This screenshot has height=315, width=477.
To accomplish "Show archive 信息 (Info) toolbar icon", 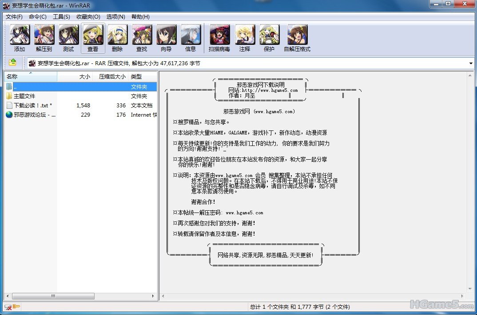I will (191, 38).
